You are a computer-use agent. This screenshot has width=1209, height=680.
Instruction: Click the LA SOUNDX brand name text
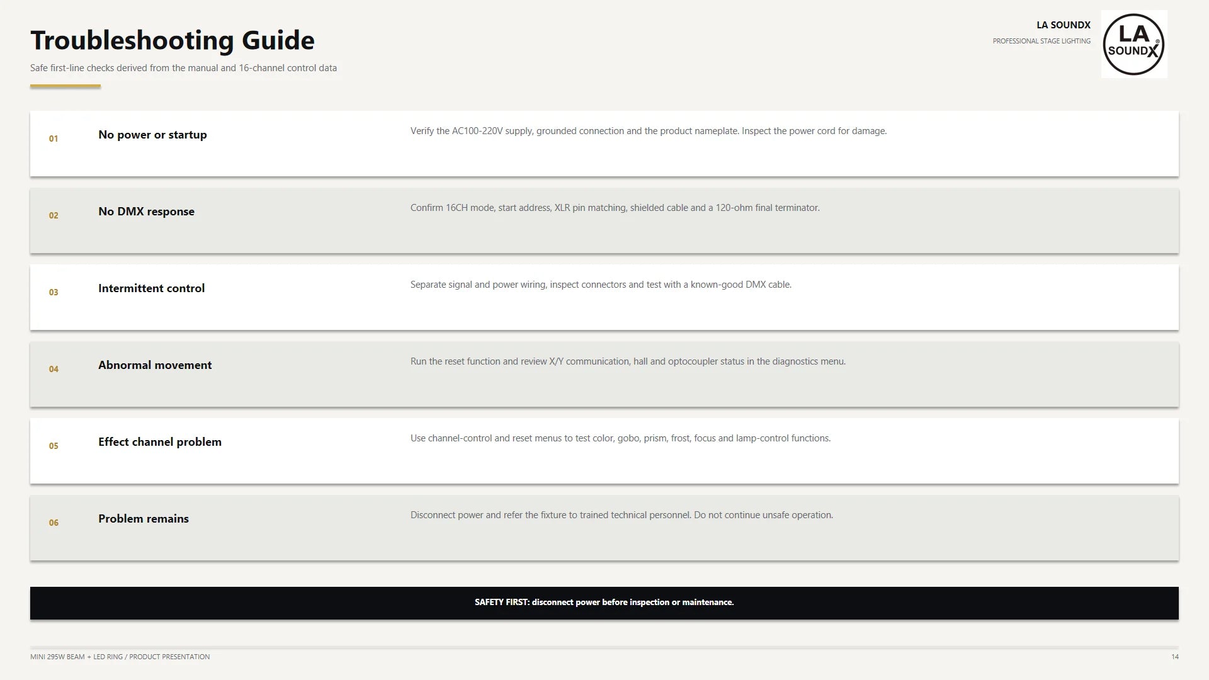[x=1064, y=25]
